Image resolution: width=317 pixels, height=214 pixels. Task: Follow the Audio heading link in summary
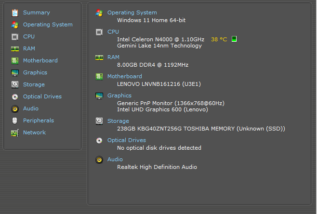115,159
